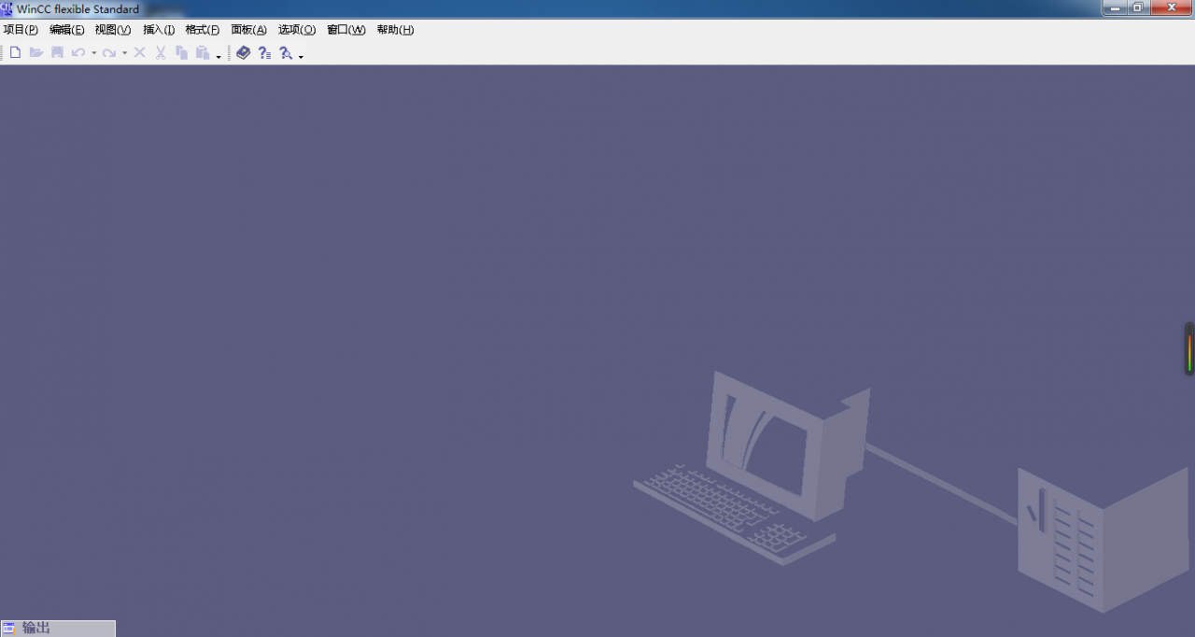Viewport: 1195px width, 637px height.
Task: Expand the Redo history dropdown arrow
Action: pyautogui.click(x=125, y=53)
